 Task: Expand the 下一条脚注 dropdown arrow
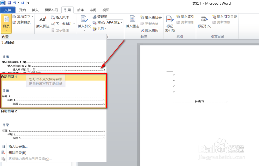[x=74, y=24]
